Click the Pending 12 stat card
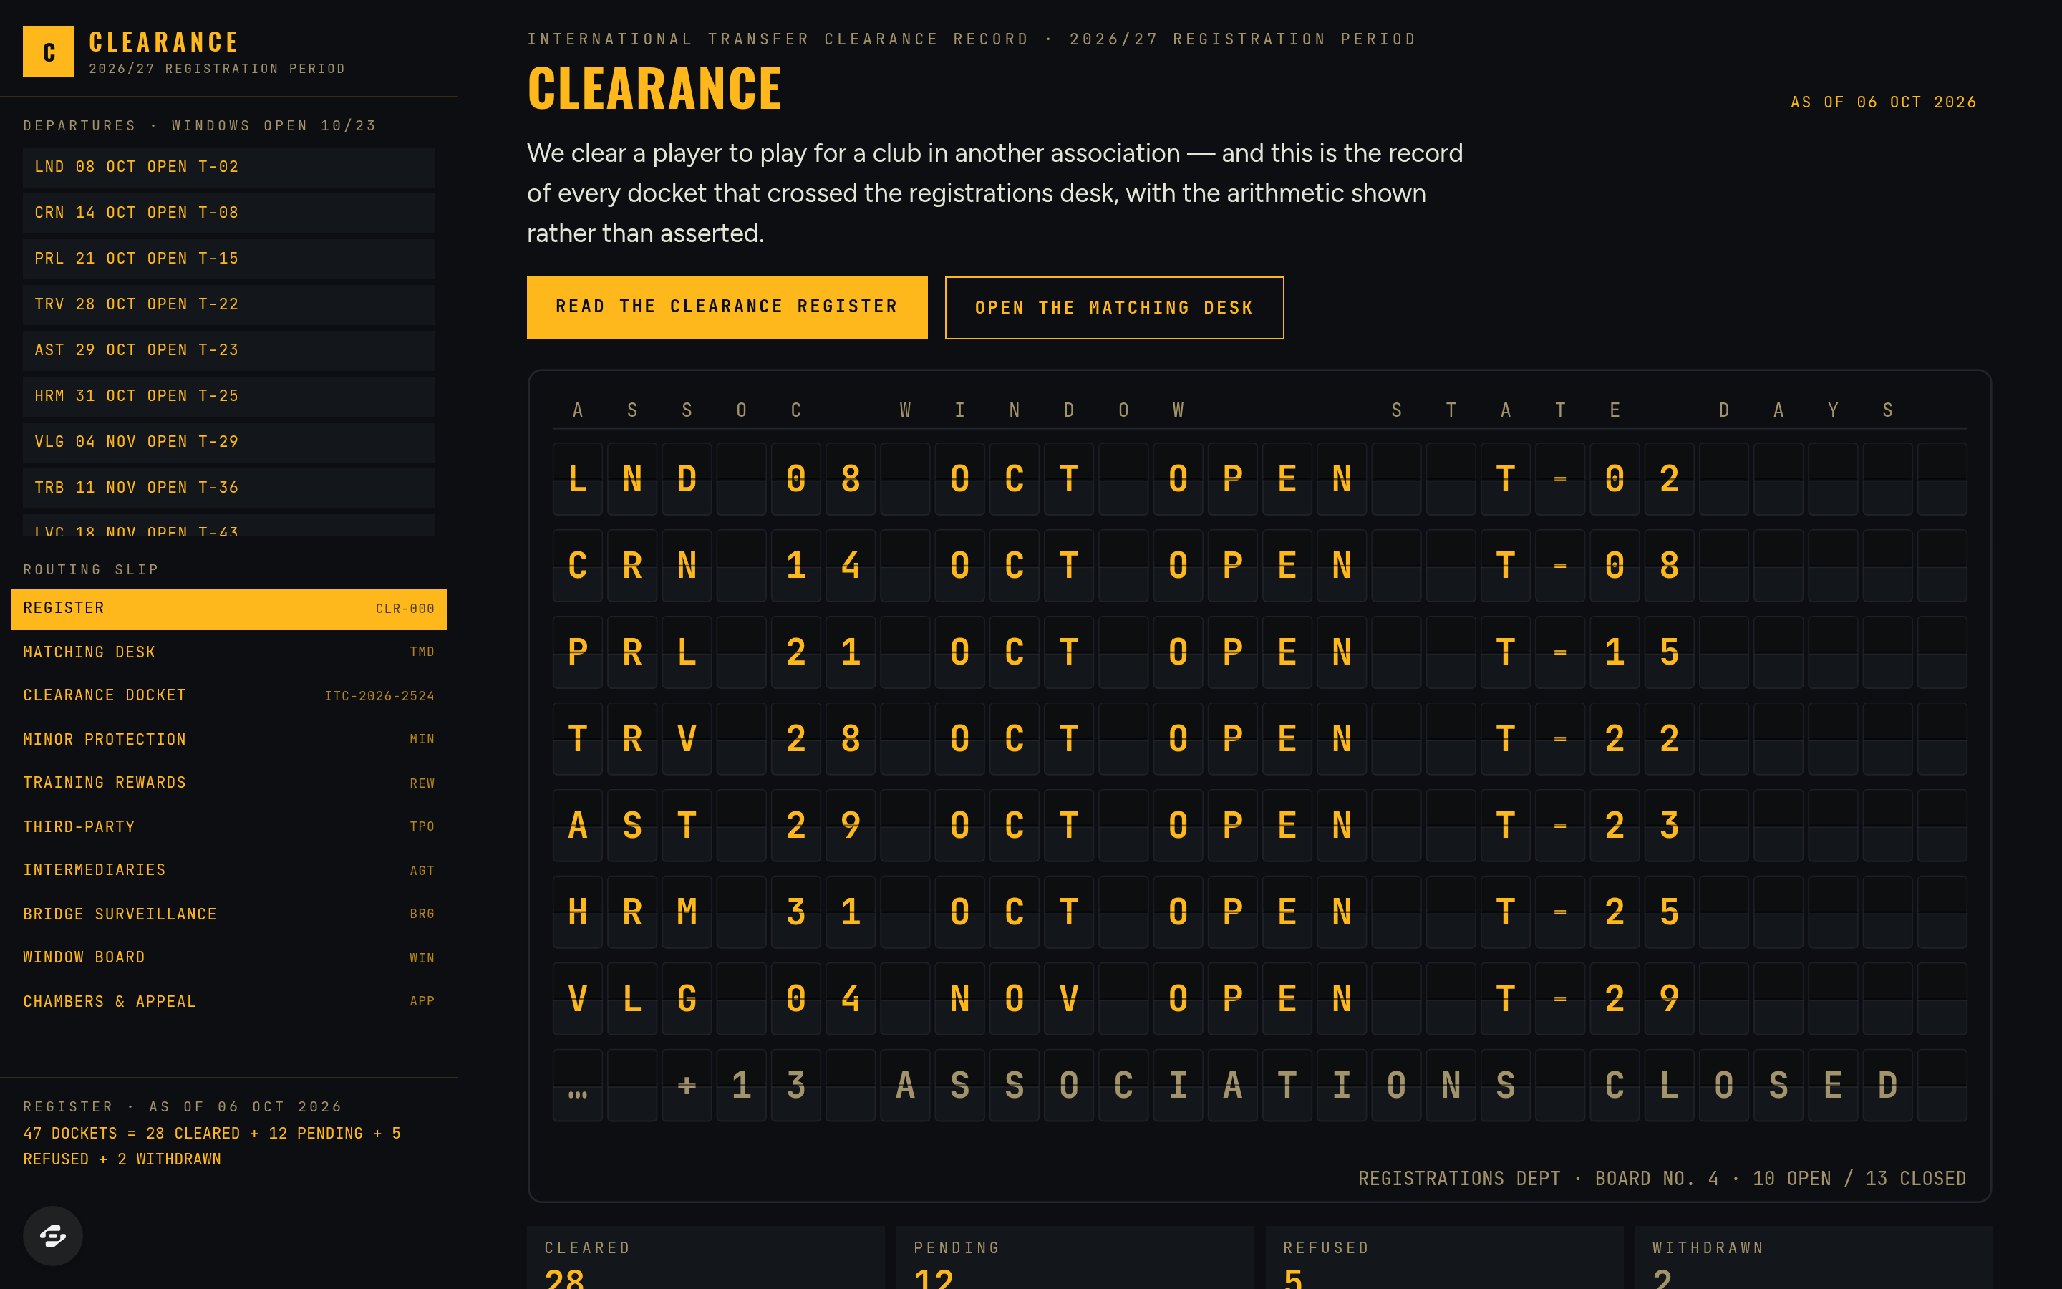2062x1289 pixels. coord(1075,1257)
